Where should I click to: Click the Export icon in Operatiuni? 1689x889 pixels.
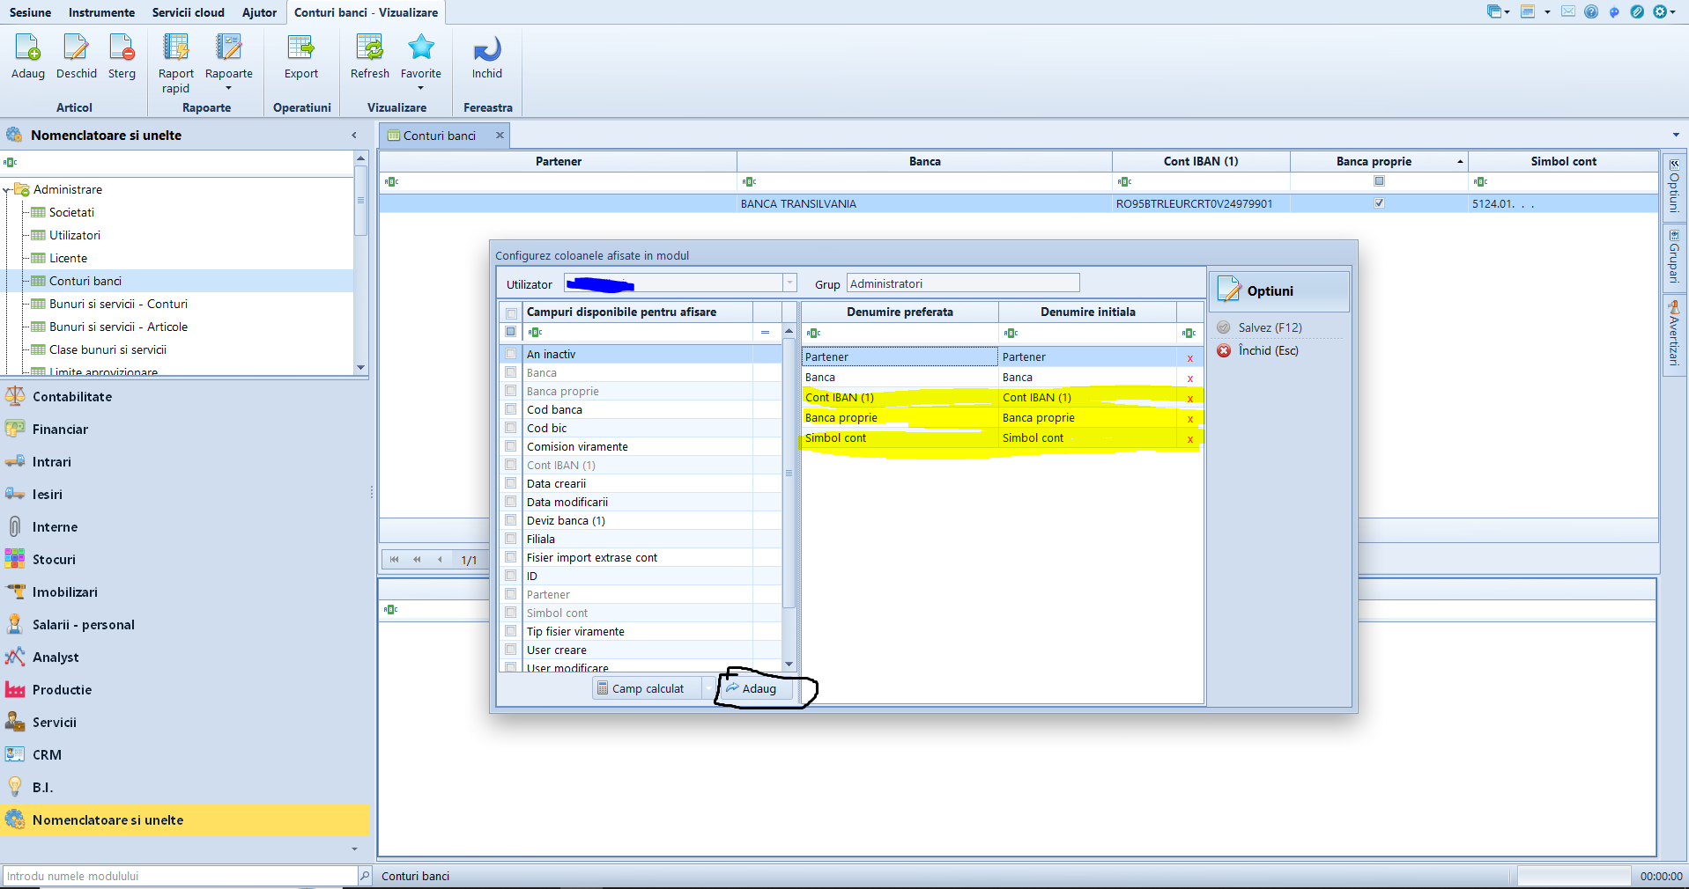[300, 48]
